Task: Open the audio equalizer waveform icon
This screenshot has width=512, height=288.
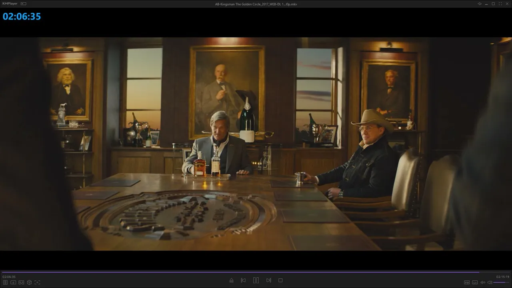Action: pos(483,282)
